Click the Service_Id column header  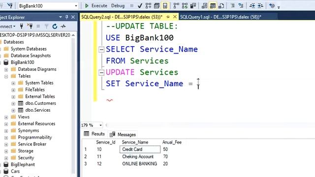(106, 142)
